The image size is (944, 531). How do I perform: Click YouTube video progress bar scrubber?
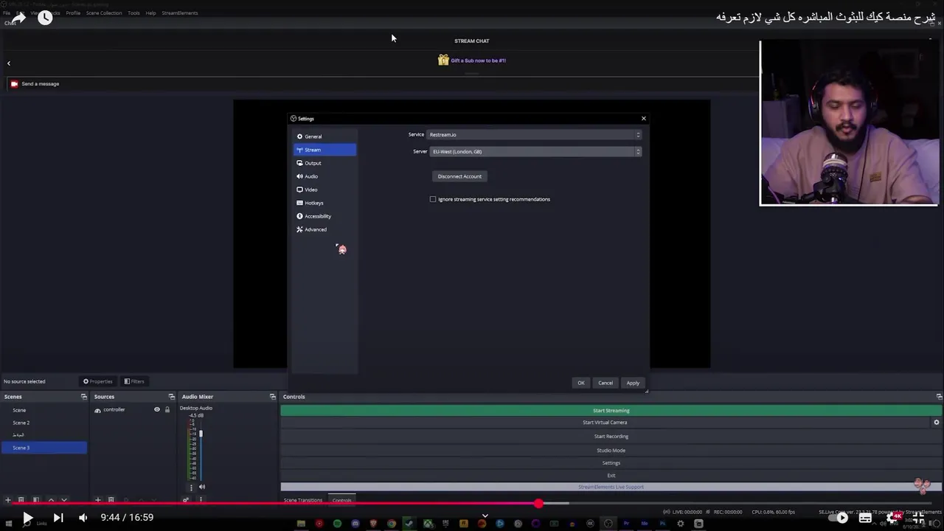tap(538, 503)
